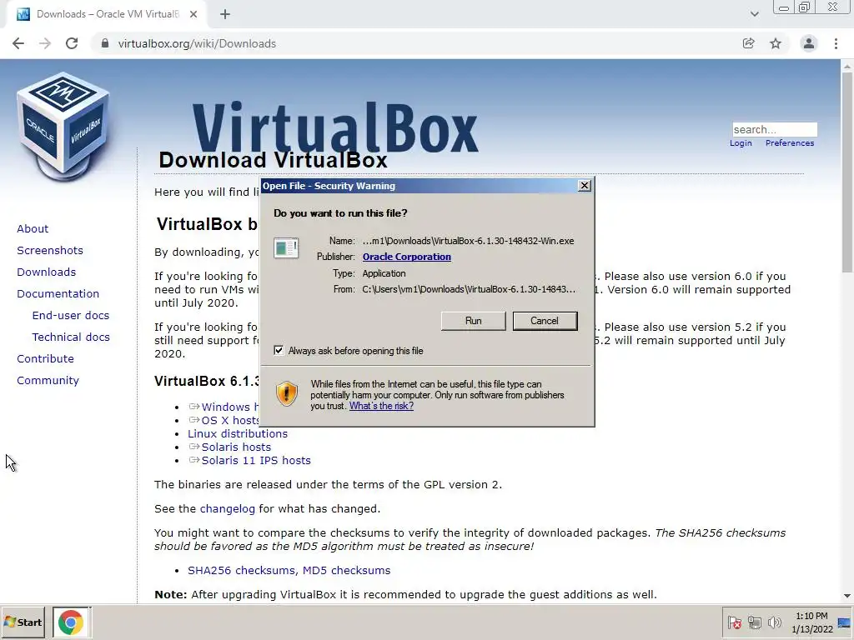Open the Chrome profile avatar menu
The width and height of the screenshot is (854, 640).
tap(809, 43)
